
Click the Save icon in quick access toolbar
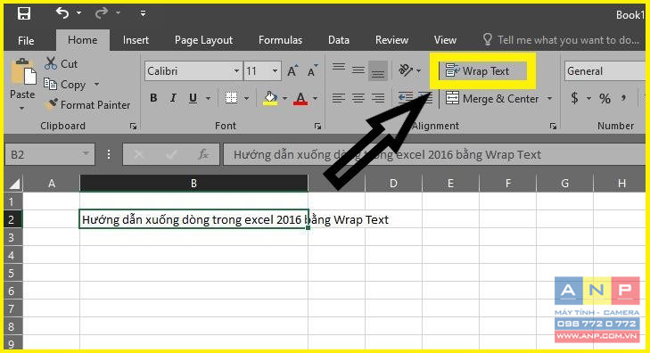click(x=24, y=13)
